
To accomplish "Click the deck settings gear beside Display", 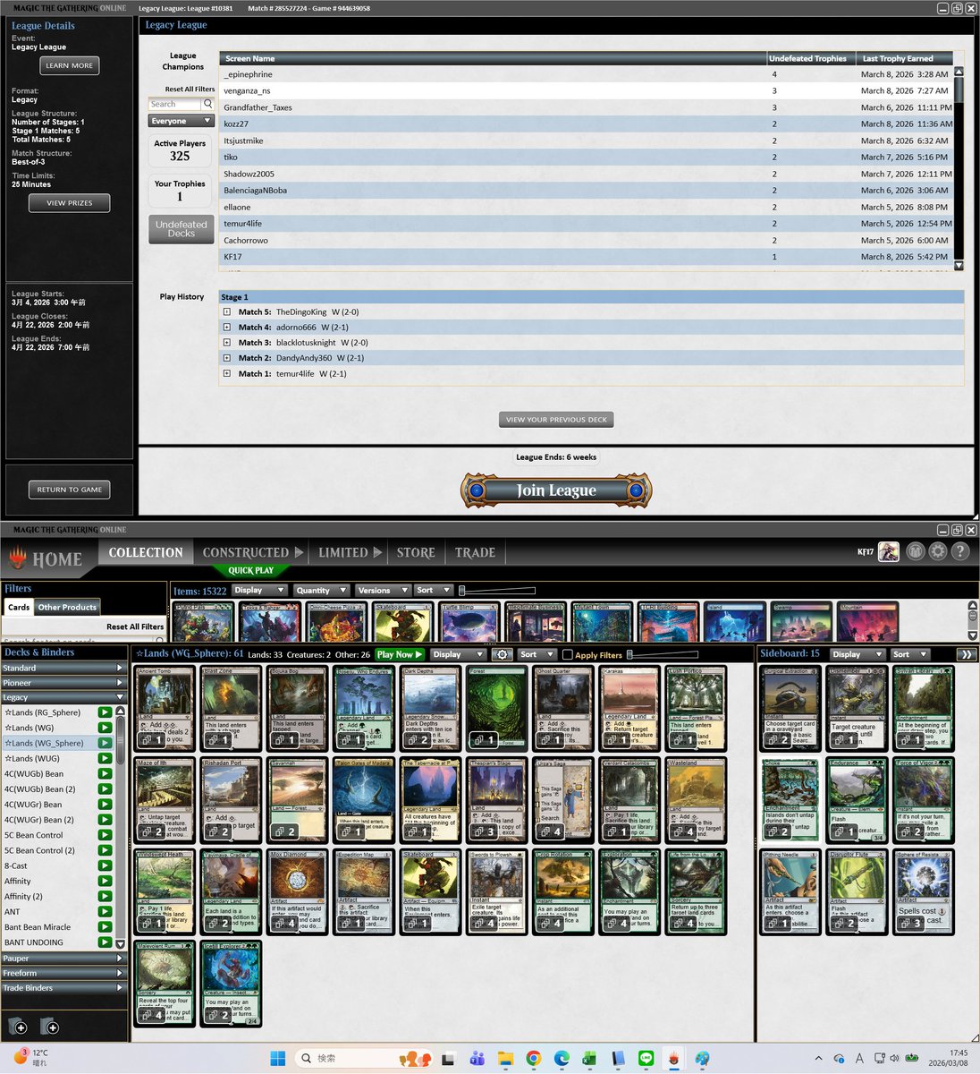I will coord(503,654).
